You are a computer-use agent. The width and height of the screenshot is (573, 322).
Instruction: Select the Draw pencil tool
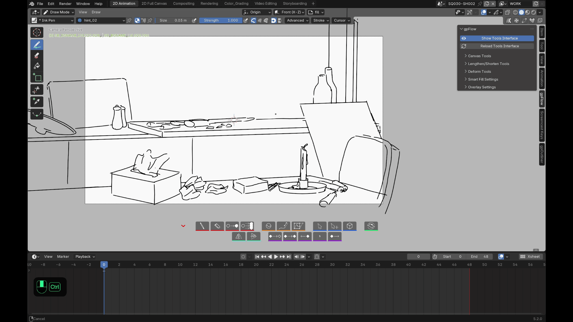tap(37, 45)
